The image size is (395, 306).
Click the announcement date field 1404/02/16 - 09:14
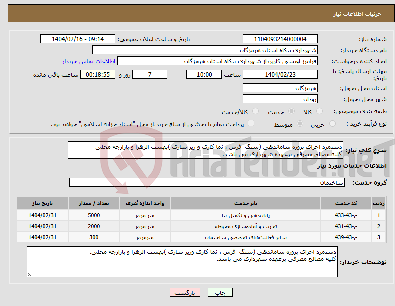78,39
